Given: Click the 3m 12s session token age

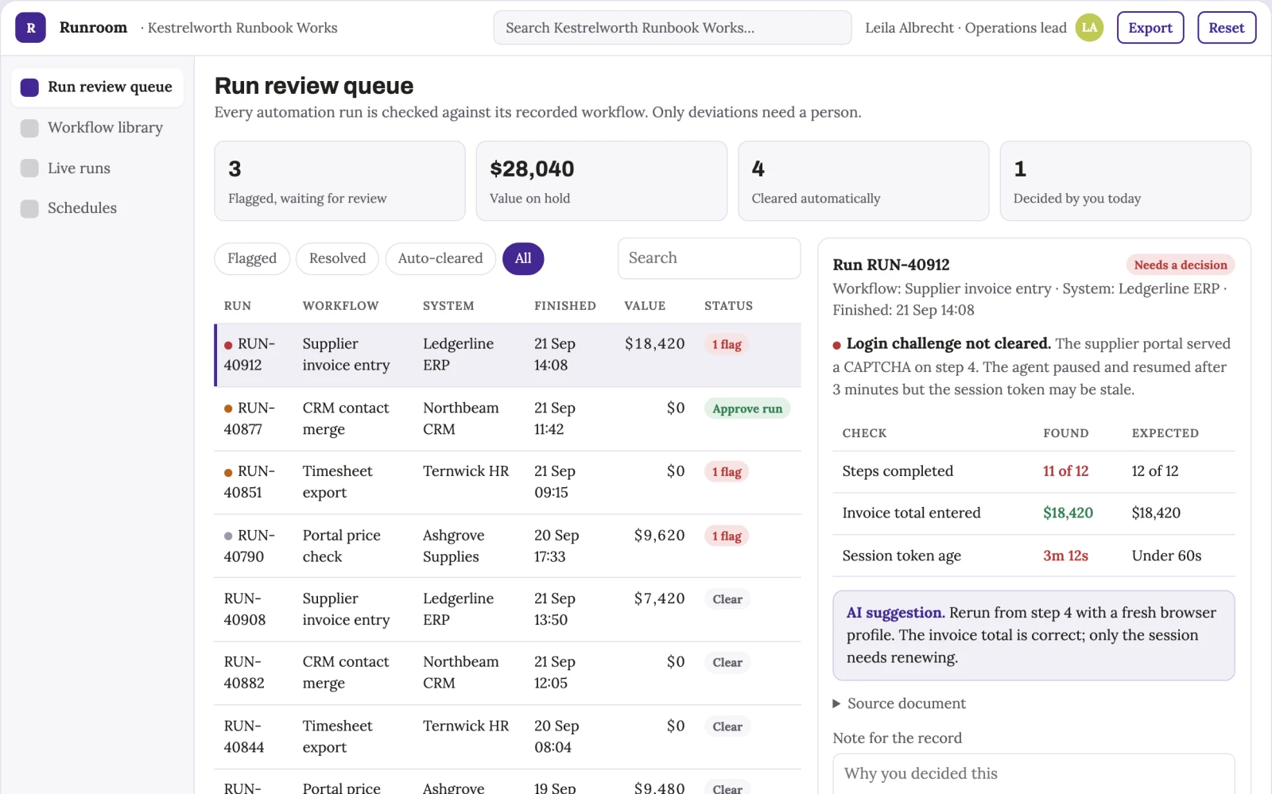Looking at the screenshot, I should click(1065, 556).
